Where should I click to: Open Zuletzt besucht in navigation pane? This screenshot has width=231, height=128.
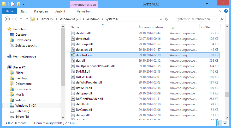[26, 46]
